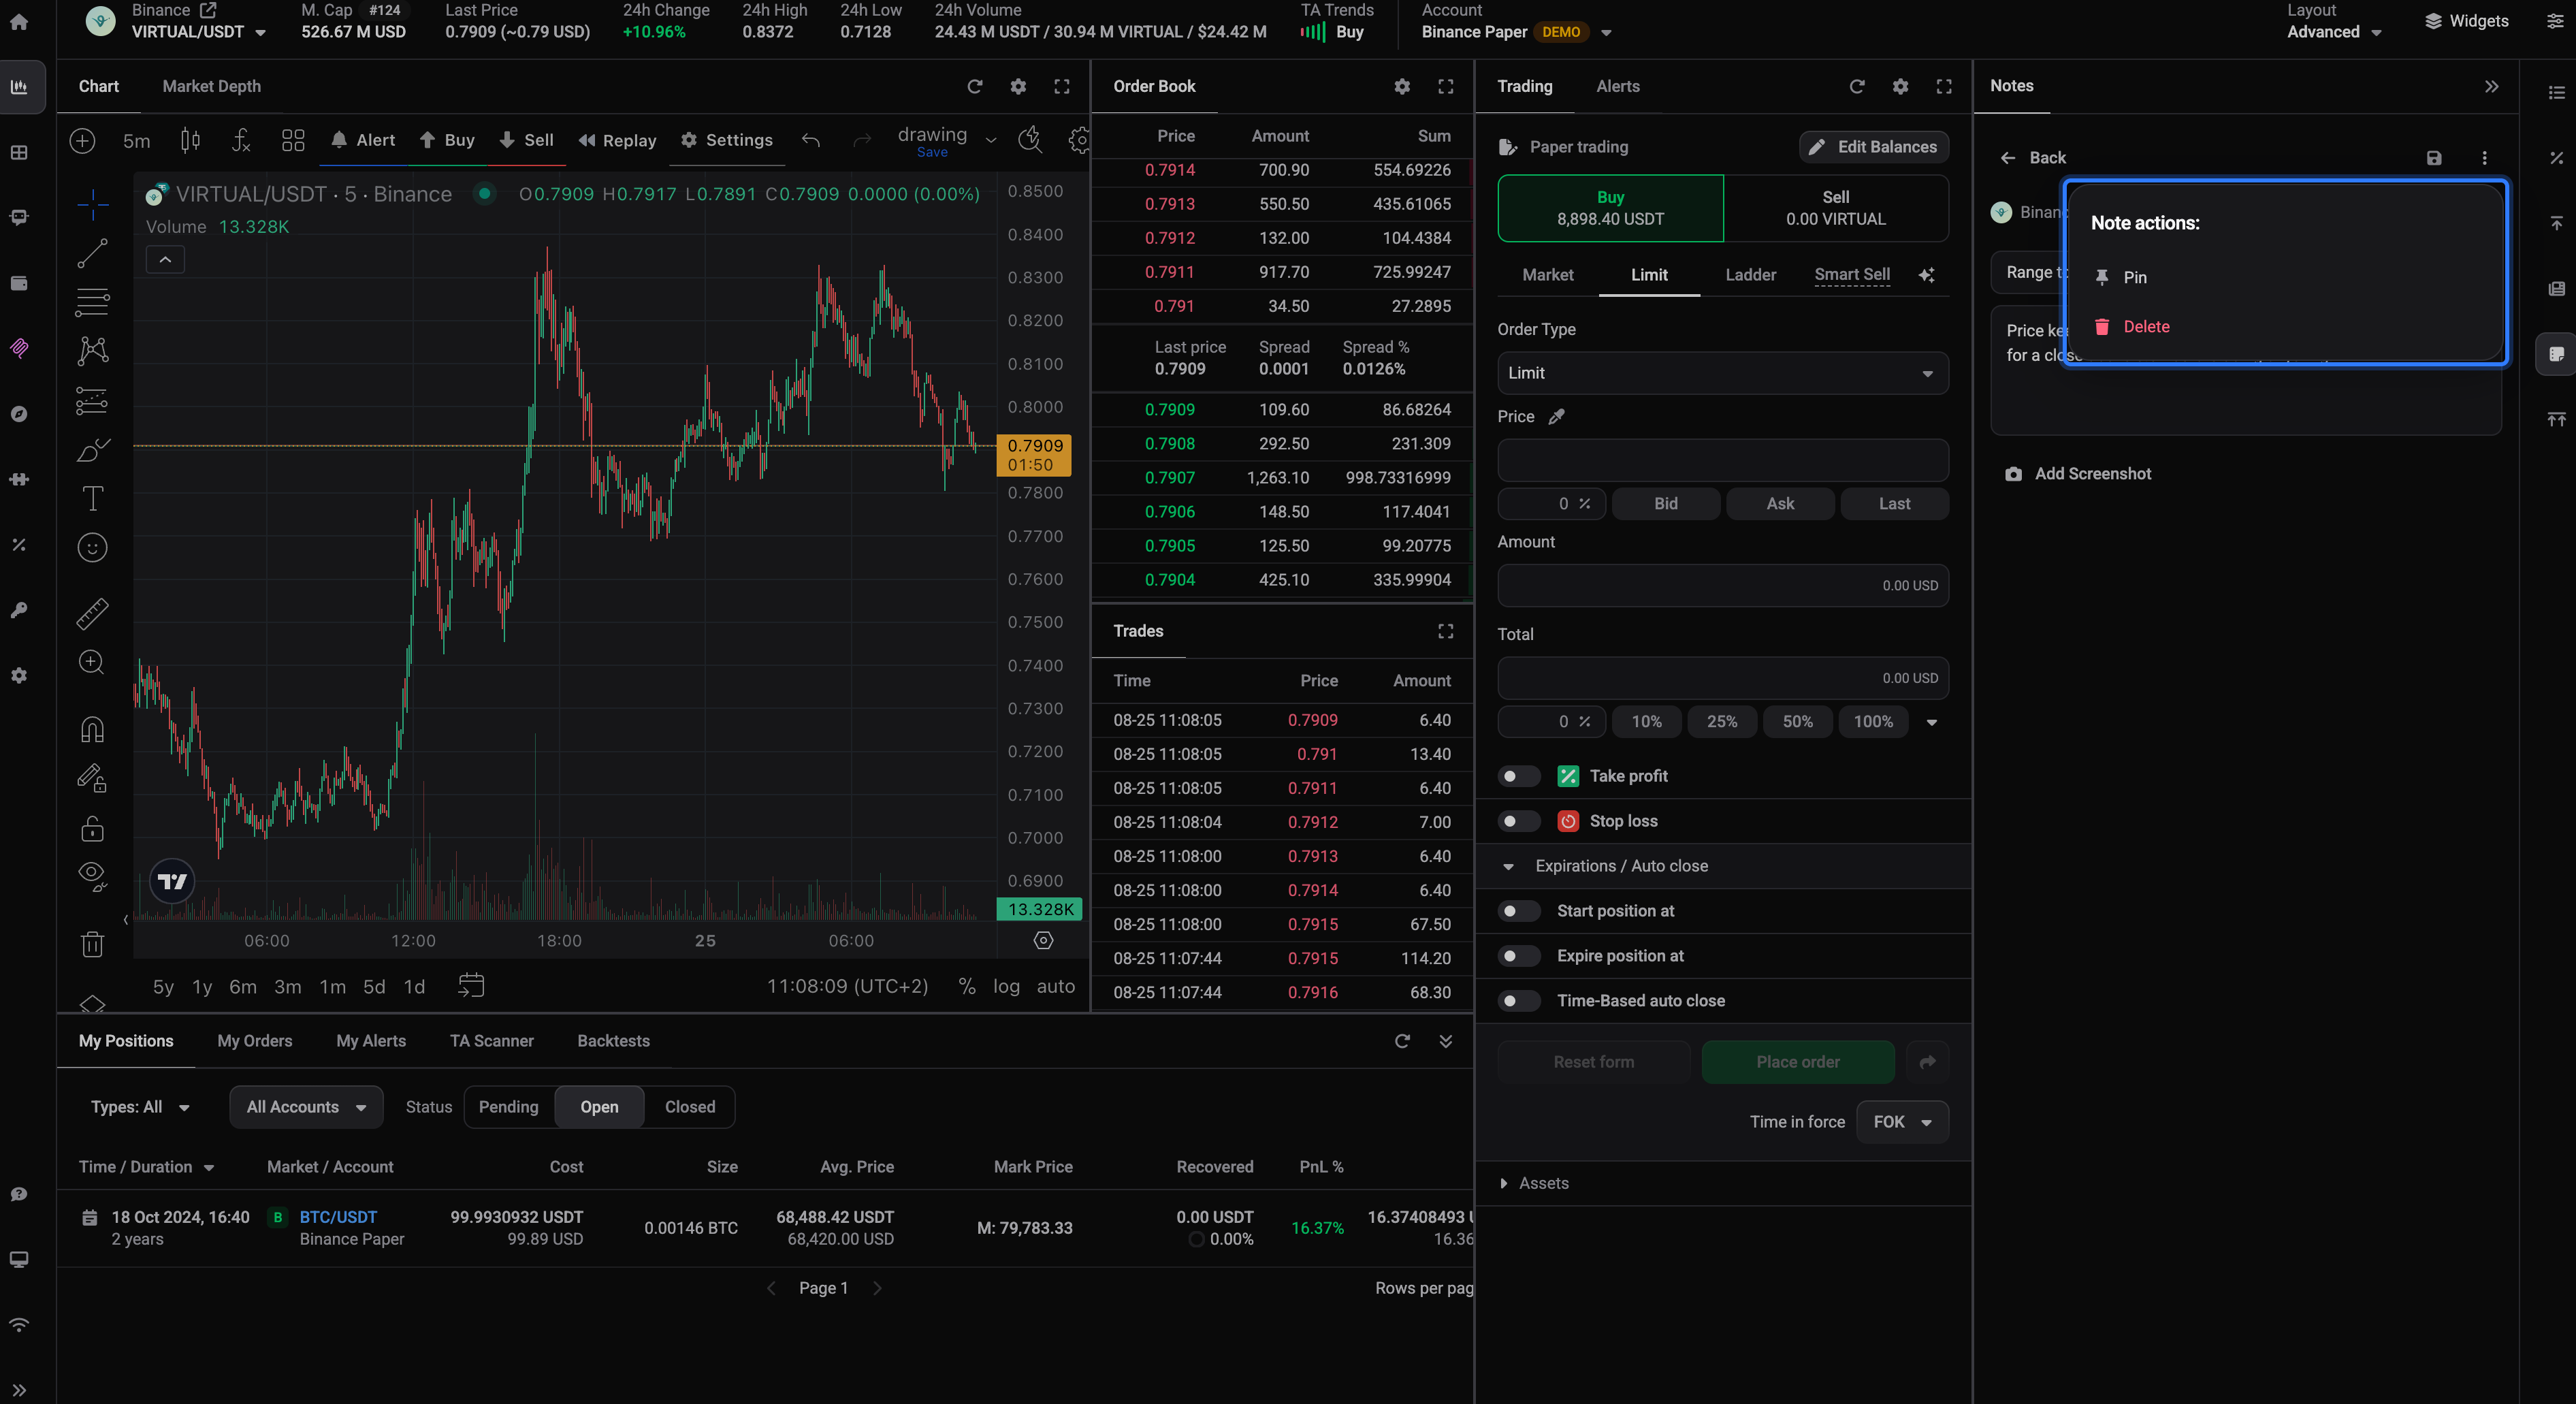
Task: Open the Binance Paper account dropdown
Action: click(x=1516, y=32)
